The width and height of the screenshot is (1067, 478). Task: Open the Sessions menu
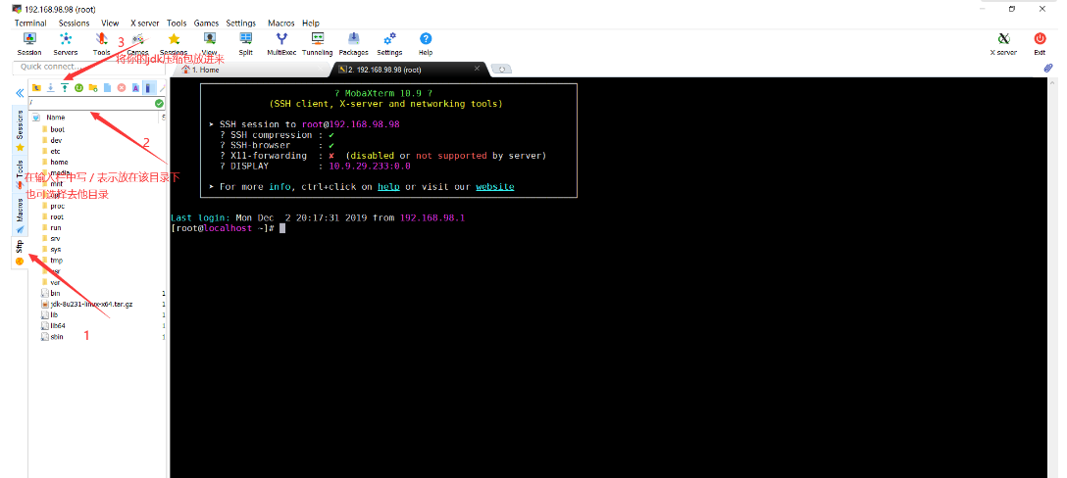(74, 23)
